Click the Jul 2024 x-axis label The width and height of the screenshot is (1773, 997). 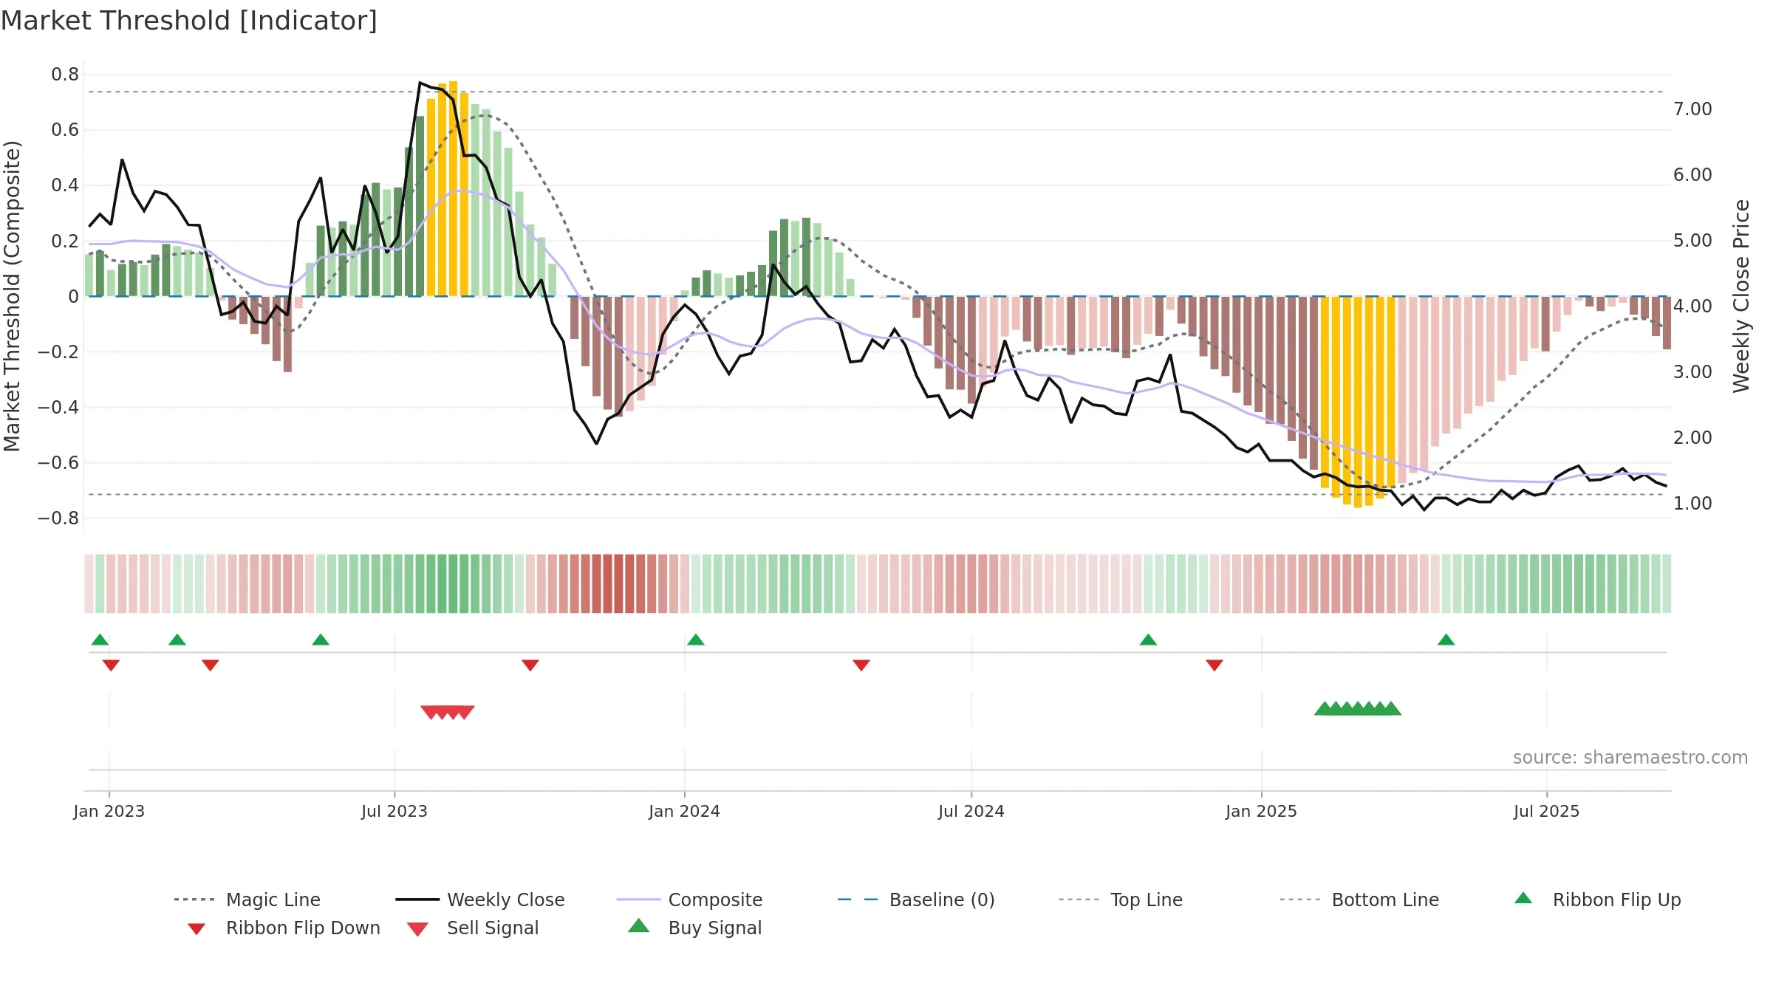pos(971,811)
